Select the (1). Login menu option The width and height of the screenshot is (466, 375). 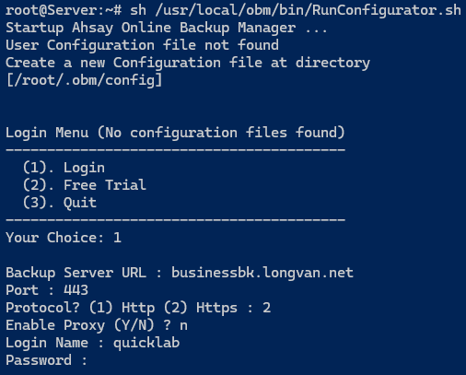pos(64,168)
